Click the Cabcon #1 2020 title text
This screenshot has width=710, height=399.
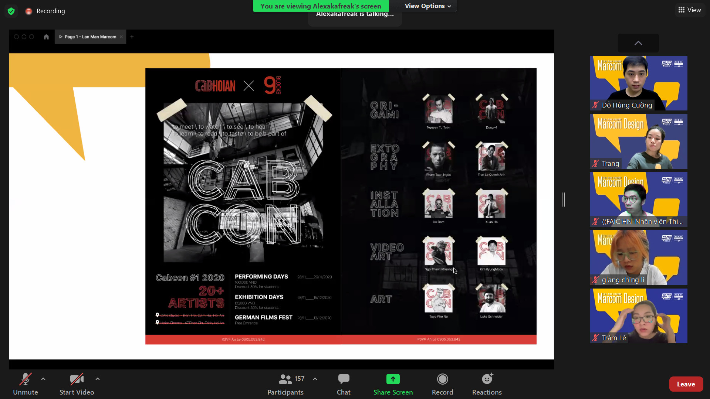pos(190,278)
